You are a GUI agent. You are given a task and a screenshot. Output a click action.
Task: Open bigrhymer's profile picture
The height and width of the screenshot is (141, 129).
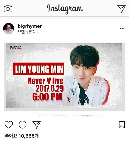[x=9, y=28]
